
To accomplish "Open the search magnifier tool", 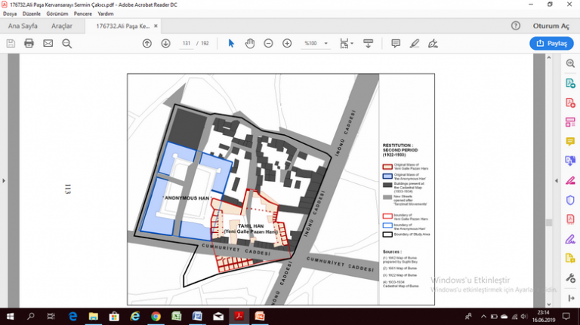I will tap(66, 43).
